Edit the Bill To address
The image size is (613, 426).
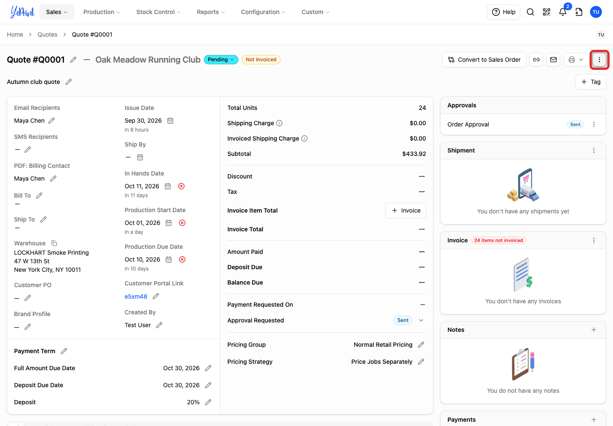pos(39,196)
